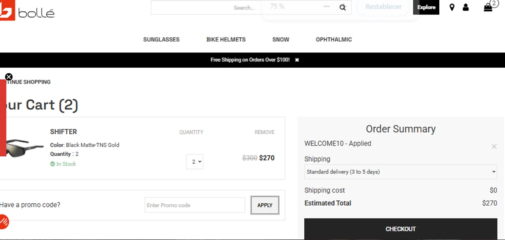The image size is (505, 240).
Task: Open the Sunglasses menu
Action: click(x=161, y=39)
